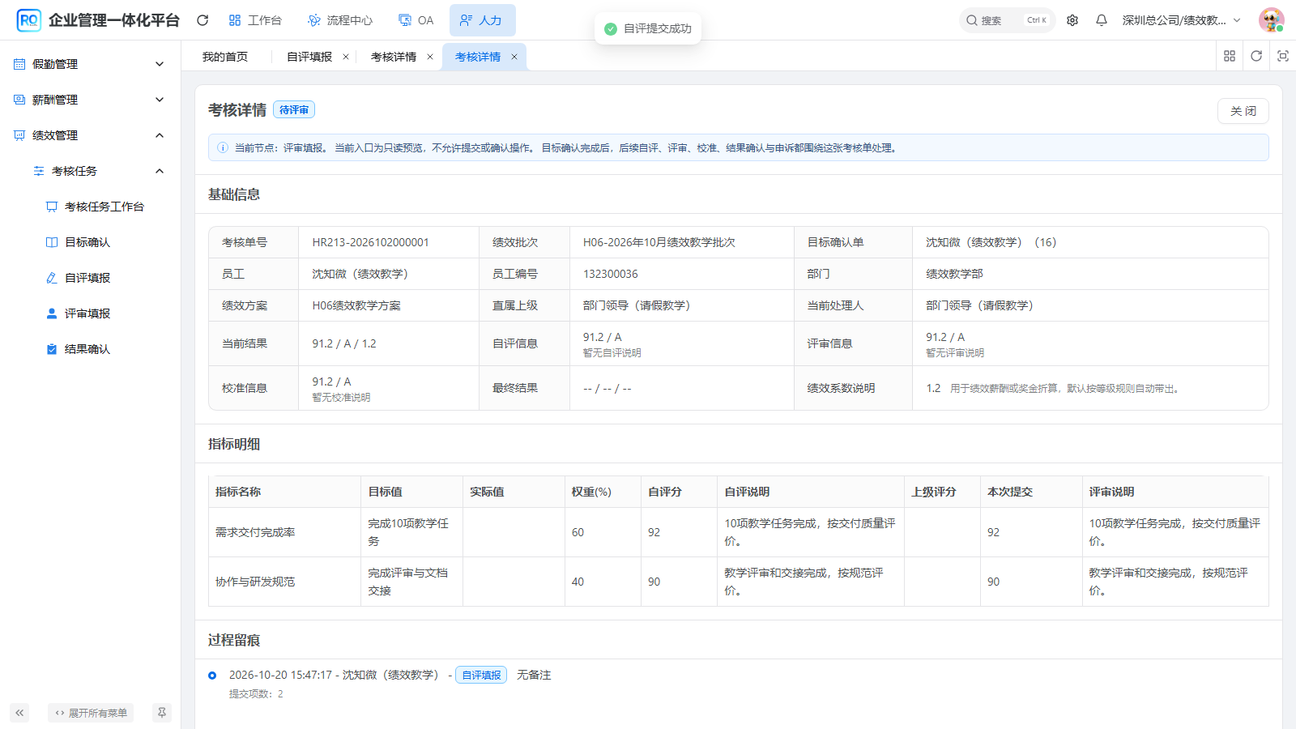This screenshot has height=729, width=1296.
Task: Open 流程中心 top menu
Action: coord(340,20)
